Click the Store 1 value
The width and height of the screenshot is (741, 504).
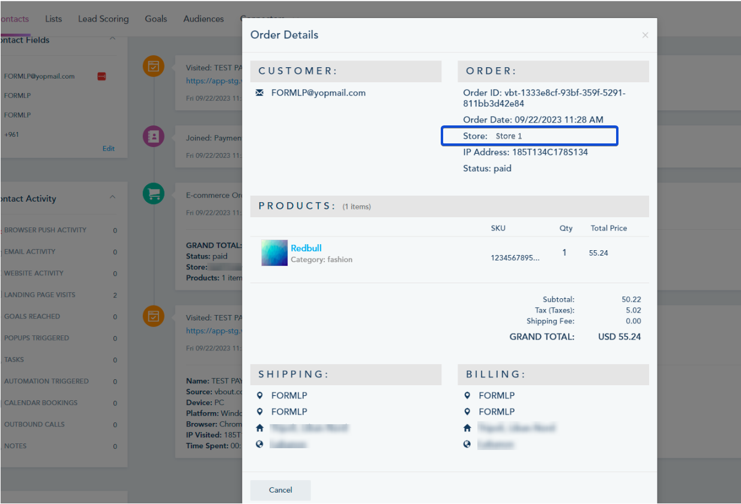click(x=509, y=136)
